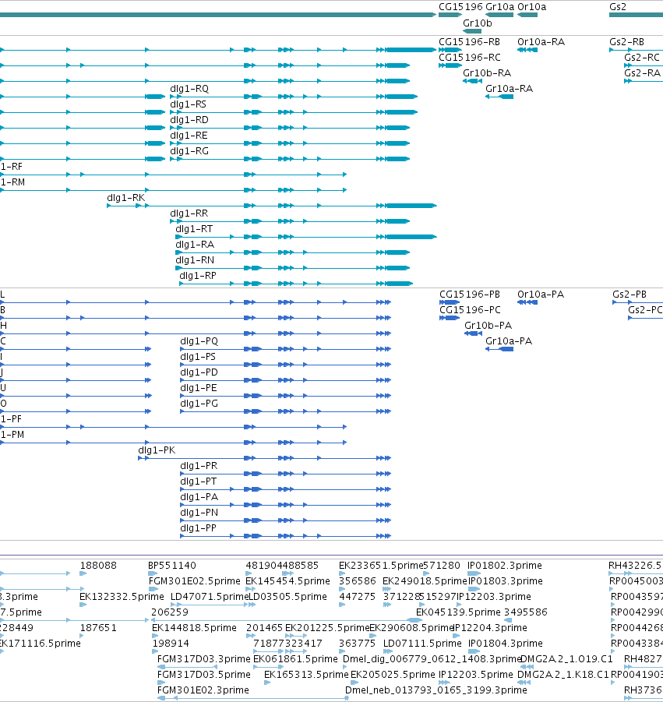Click the CG15196-PB protein label
This screenshot has height=702, width=663.
(470, 295)
